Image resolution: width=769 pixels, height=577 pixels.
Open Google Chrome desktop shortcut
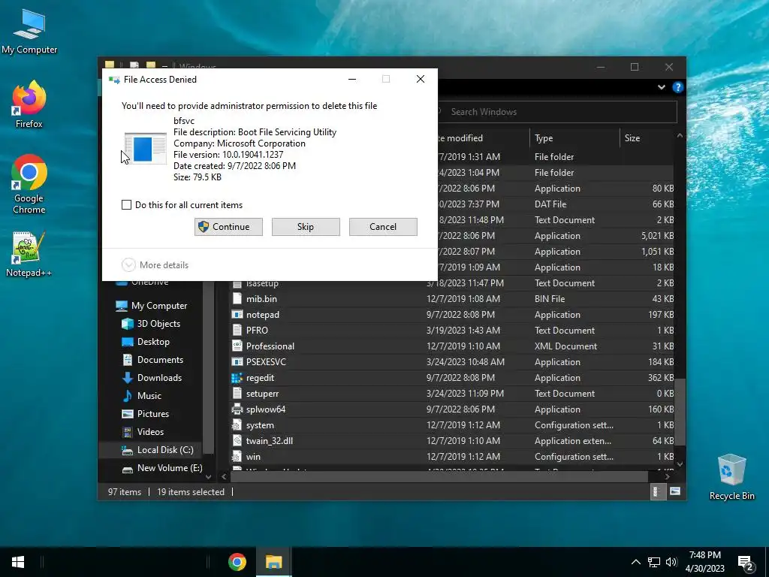[x=29, y=185]
